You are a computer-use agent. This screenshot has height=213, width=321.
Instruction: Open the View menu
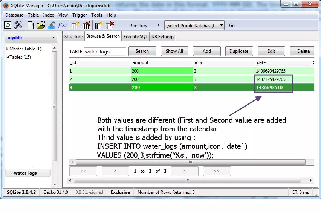pos(63,15)
